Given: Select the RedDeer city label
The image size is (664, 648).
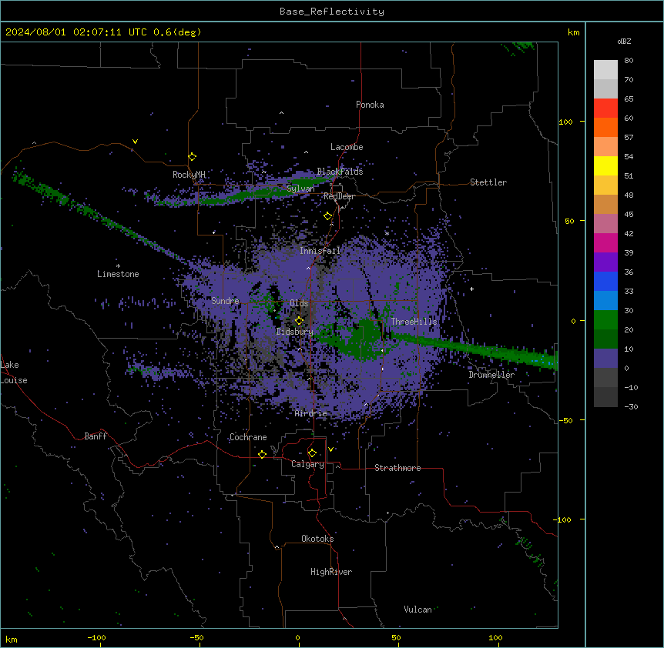Looking at the screenshot, I should click(x=339, y=196).
